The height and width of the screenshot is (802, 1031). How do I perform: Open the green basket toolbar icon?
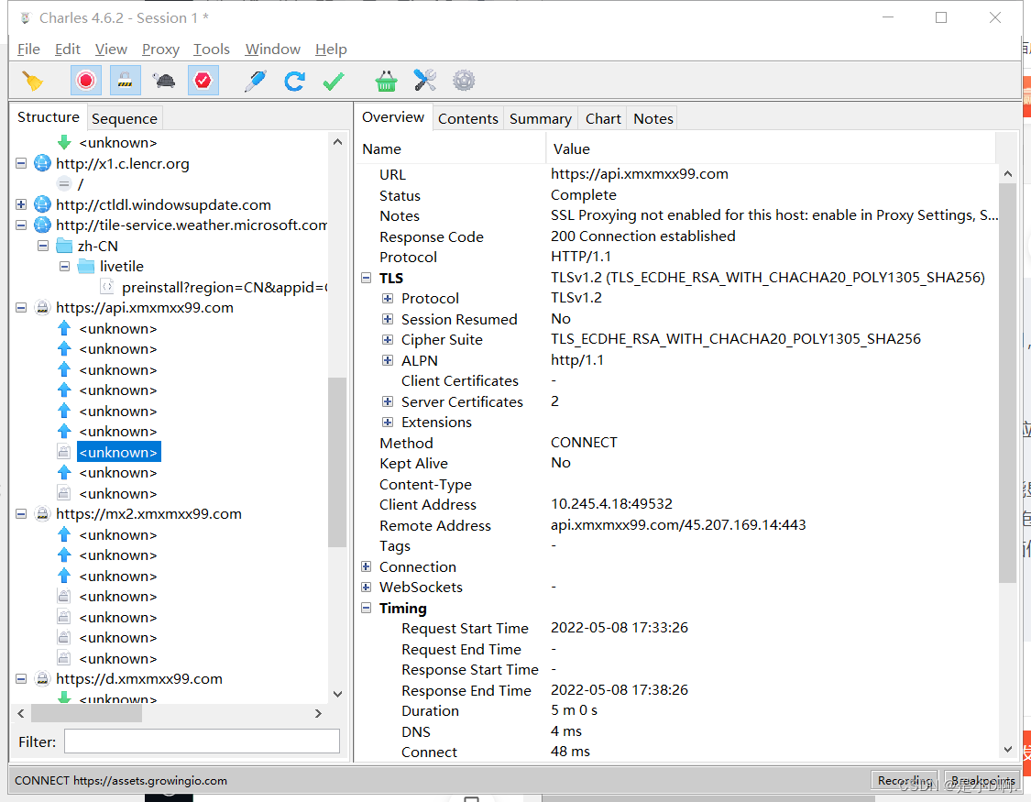pyautogui.click(x=386, y=81)
